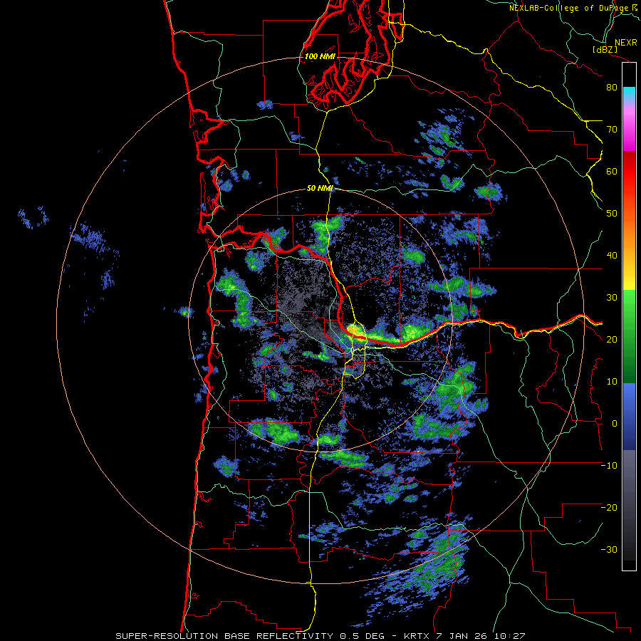Click the 0 dBZ legend label
This screenshot has height=641, width=641.
tap(614, 424)
